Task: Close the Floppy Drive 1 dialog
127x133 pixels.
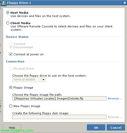Action: click(x=125, y=3)
